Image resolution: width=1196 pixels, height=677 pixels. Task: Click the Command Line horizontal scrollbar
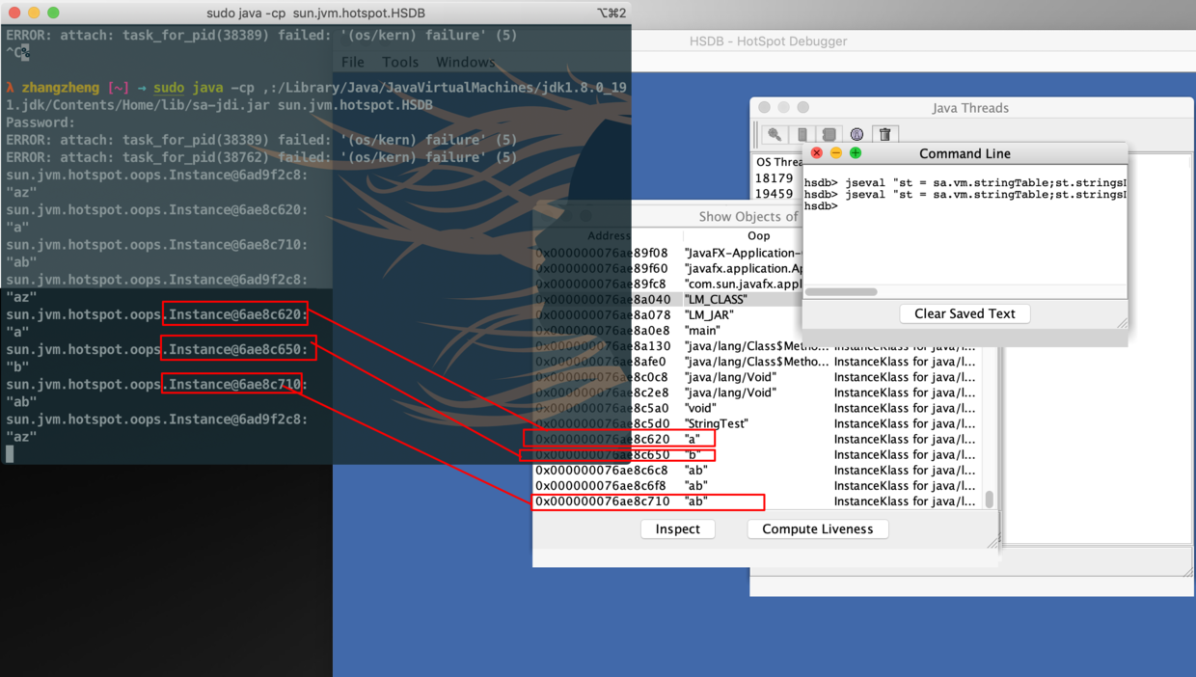(841, 291)
